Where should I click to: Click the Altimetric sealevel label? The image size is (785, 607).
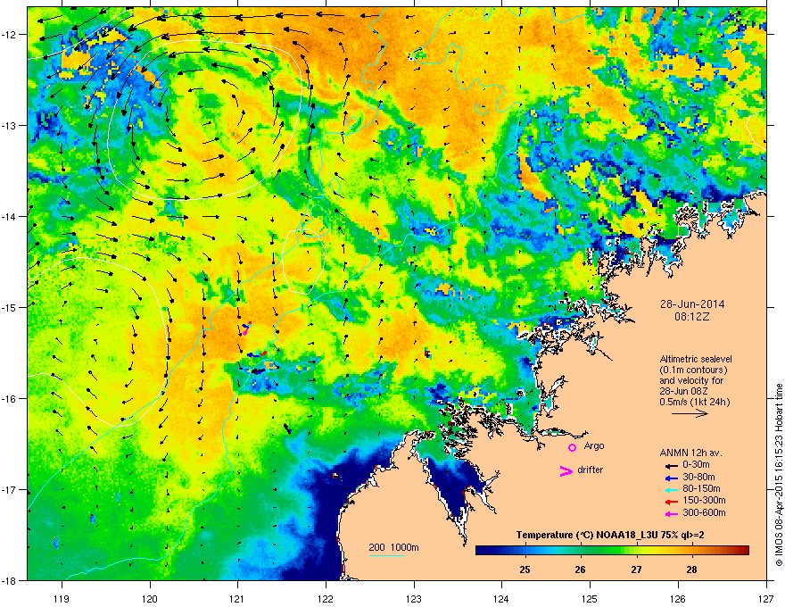click(696, 359)
